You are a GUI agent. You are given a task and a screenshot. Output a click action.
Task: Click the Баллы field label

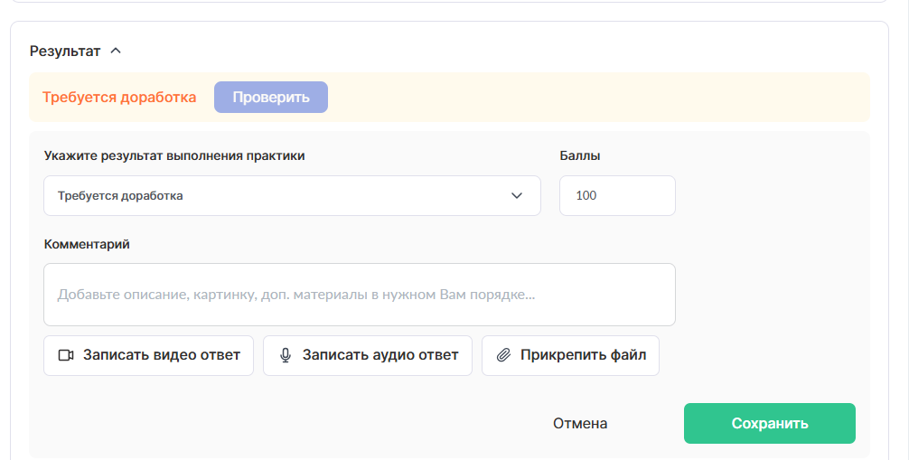(x=580, y=155)
